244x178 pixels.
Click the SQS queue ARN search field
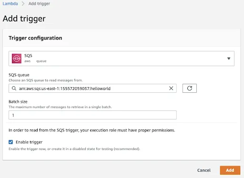pyautogui.click(x=92, y=88)
